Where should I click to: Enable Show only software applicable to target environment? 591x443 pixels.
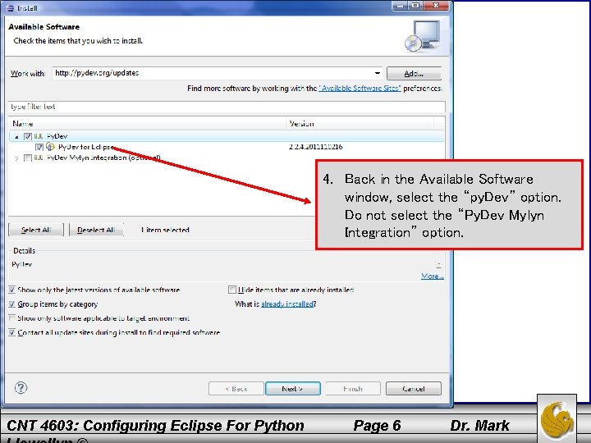tap(11, 318)
